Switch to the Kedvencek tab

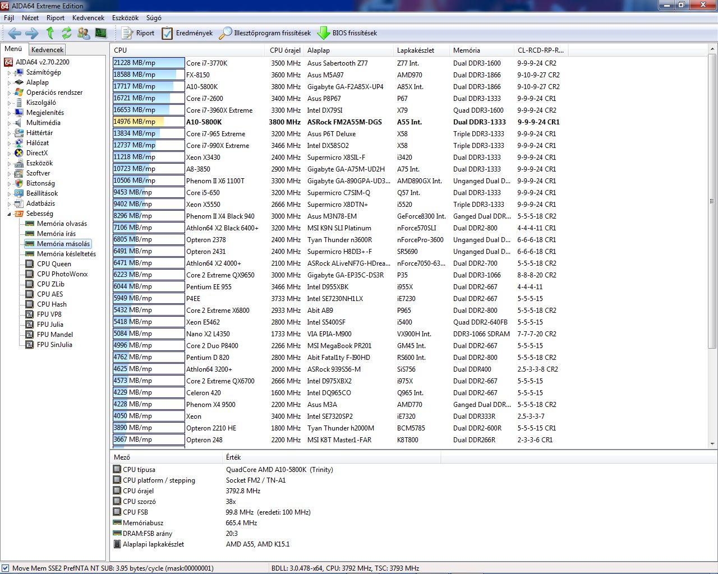[x=48, y=50]
